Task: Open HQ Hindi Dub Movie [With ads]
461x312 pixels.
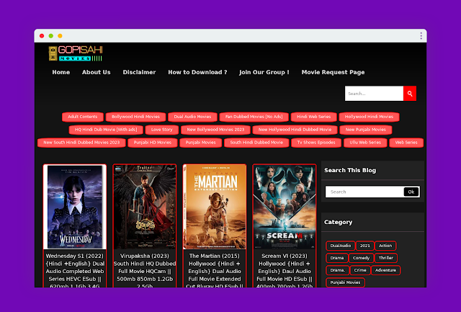Action: 106,130
